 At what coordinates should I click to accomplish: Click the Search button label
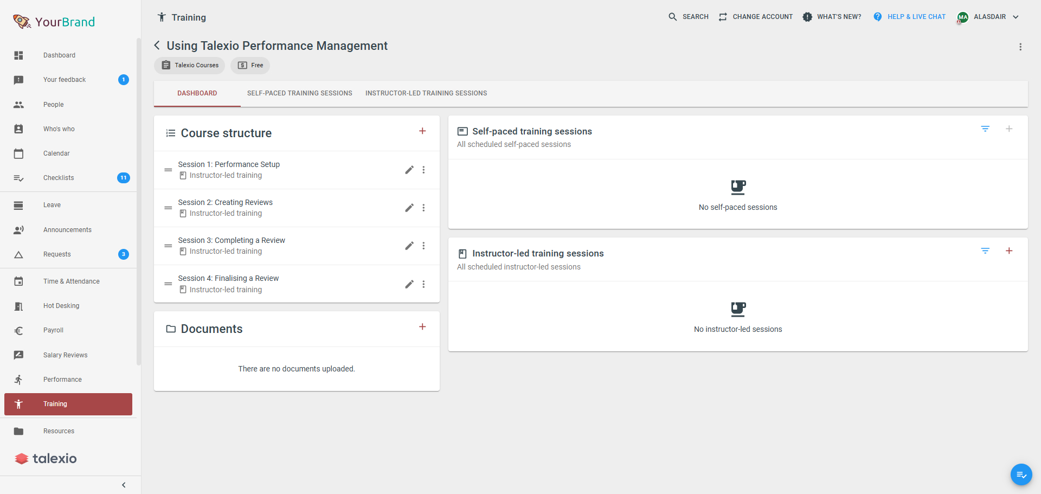click(x=696, y=17)
